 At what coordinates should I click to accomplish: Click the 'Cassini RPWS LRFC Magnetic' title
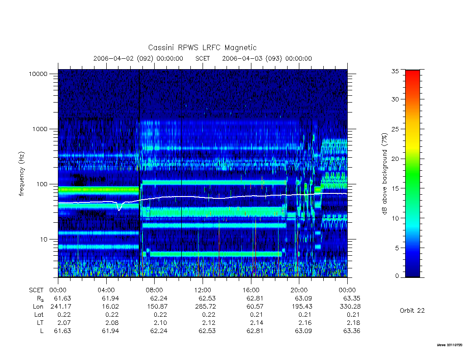tap(202, 47)
